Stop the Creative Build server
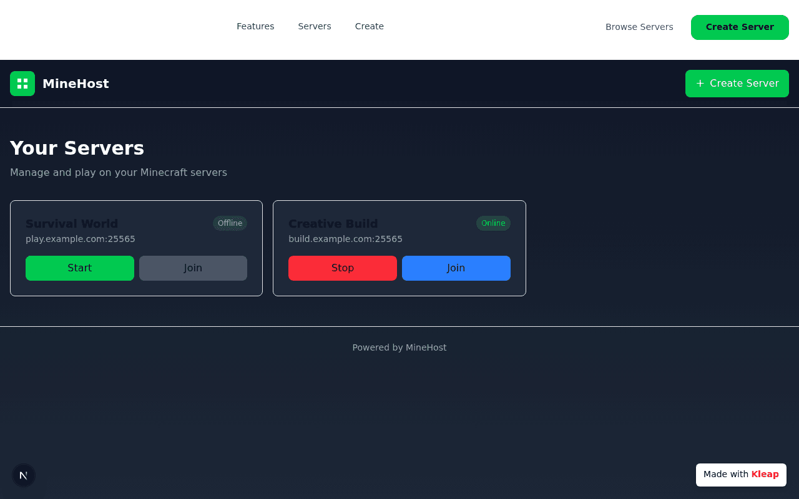 pyautogui.click(x=343, y=268)
